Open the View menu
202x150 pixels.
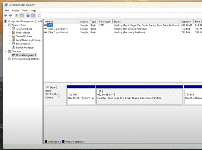pos(25,11)
